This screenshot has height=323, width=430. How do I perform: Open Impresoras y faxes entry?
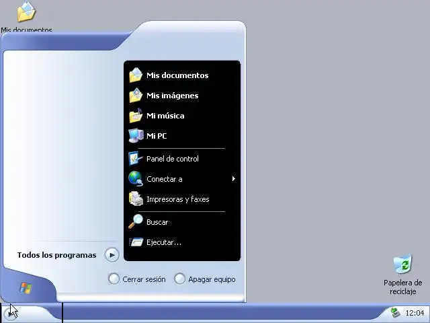click(177, 199)
